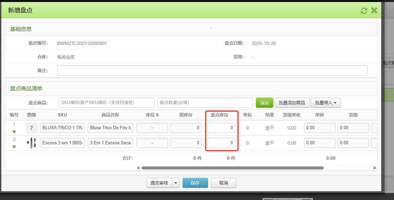
Task: Close the 新增盘点 dialog with X icon
Action: (x=374, y=11)
